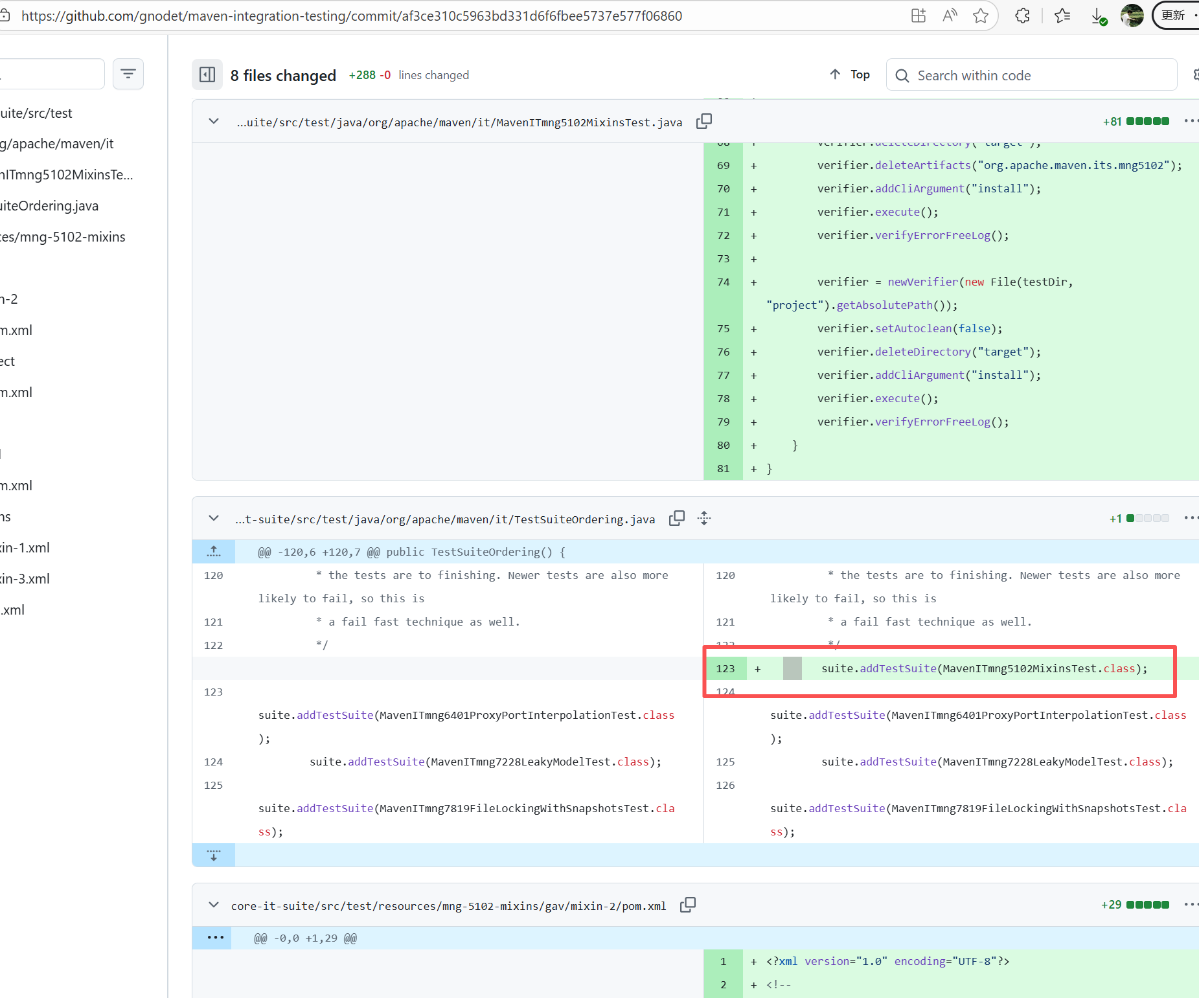Open the browser downloads panel
This screenshot has height=998, width=1199.
pyautogui.click(x=1099, y=16)
